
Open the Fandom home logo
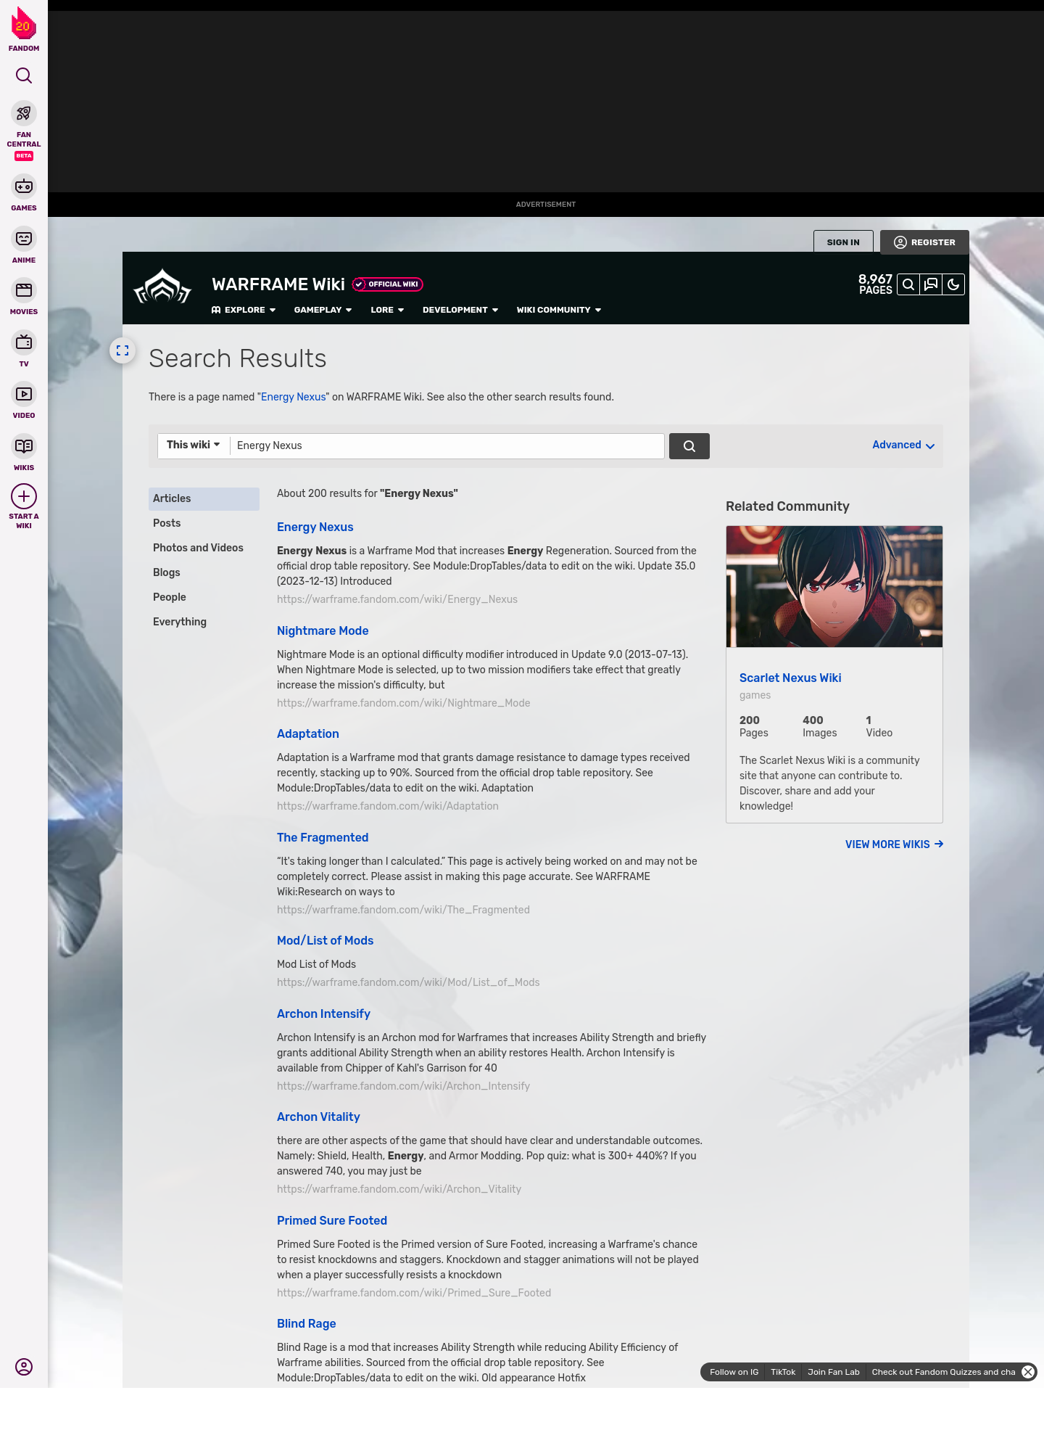[24, 29]
